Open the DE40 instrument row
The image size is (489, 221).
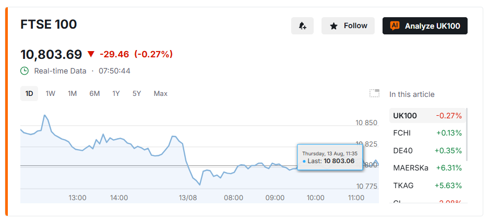tap(427, 151)
